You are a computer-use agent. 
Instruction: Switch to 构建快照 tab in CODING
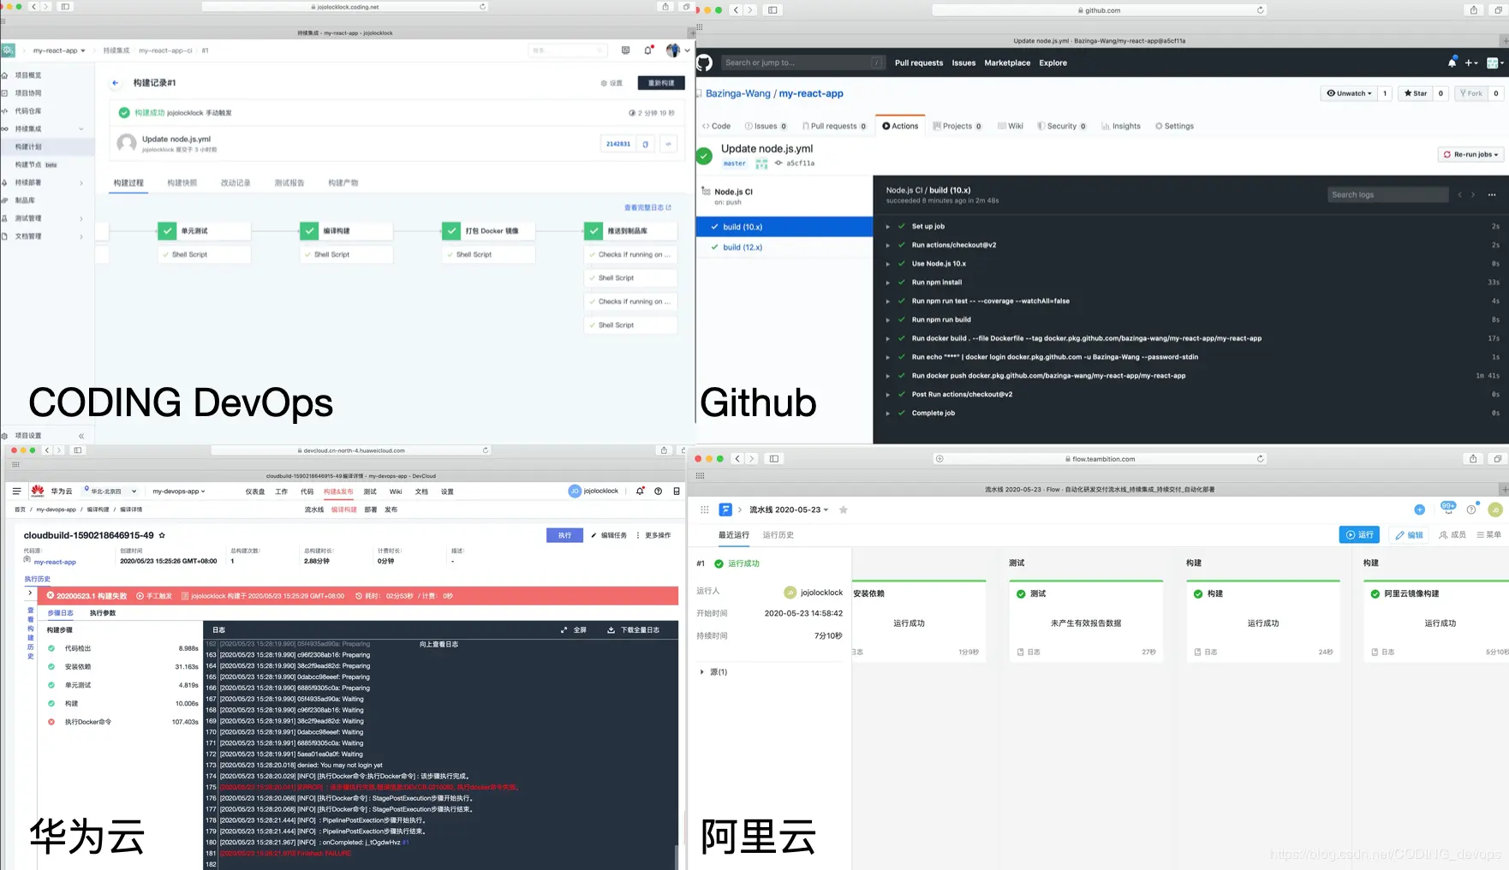(x=182, y=183)
